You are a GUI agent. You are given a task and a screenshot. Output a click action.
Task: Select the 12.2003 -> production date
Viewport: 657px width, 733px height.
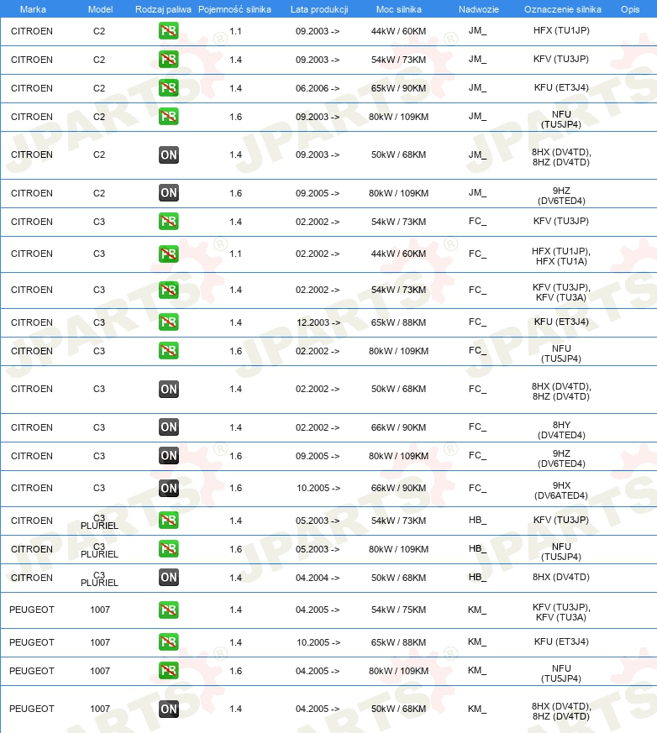[318, 322]
